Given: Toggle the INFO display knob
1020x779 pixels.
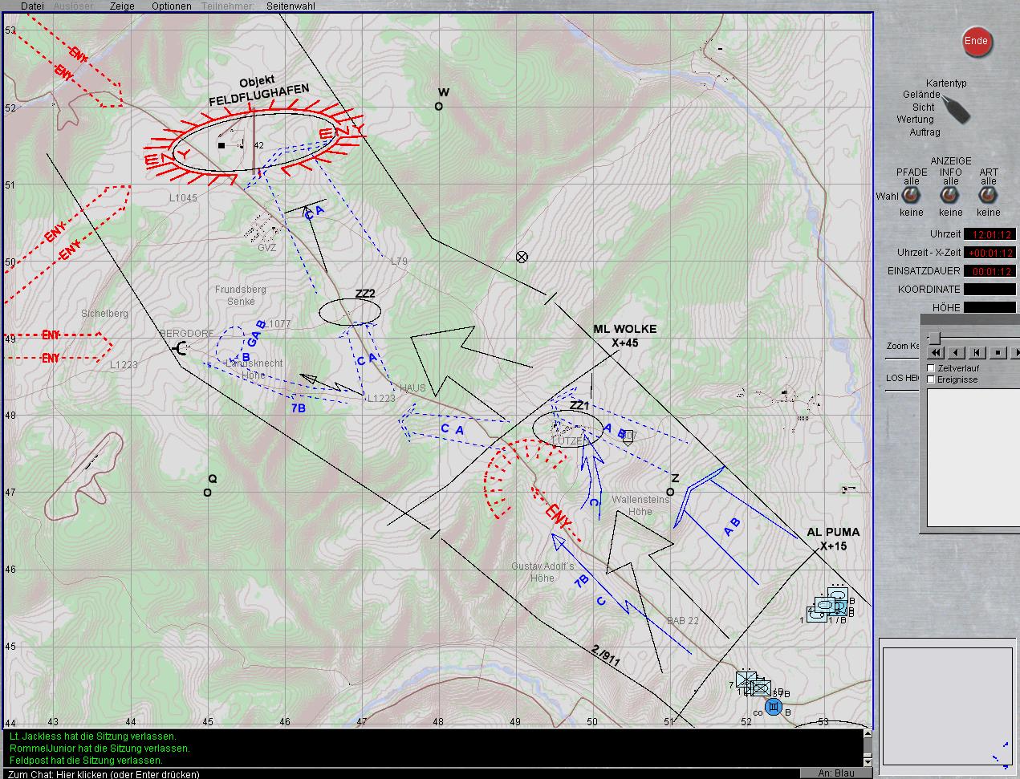Looking at the screenshot, I should coord(950,197).
